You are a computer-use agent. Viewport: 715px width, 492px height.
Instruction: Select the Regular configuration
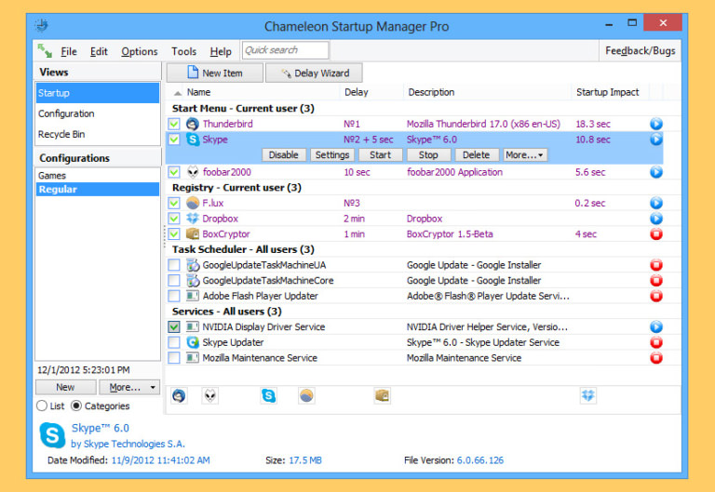coord(98,190)
